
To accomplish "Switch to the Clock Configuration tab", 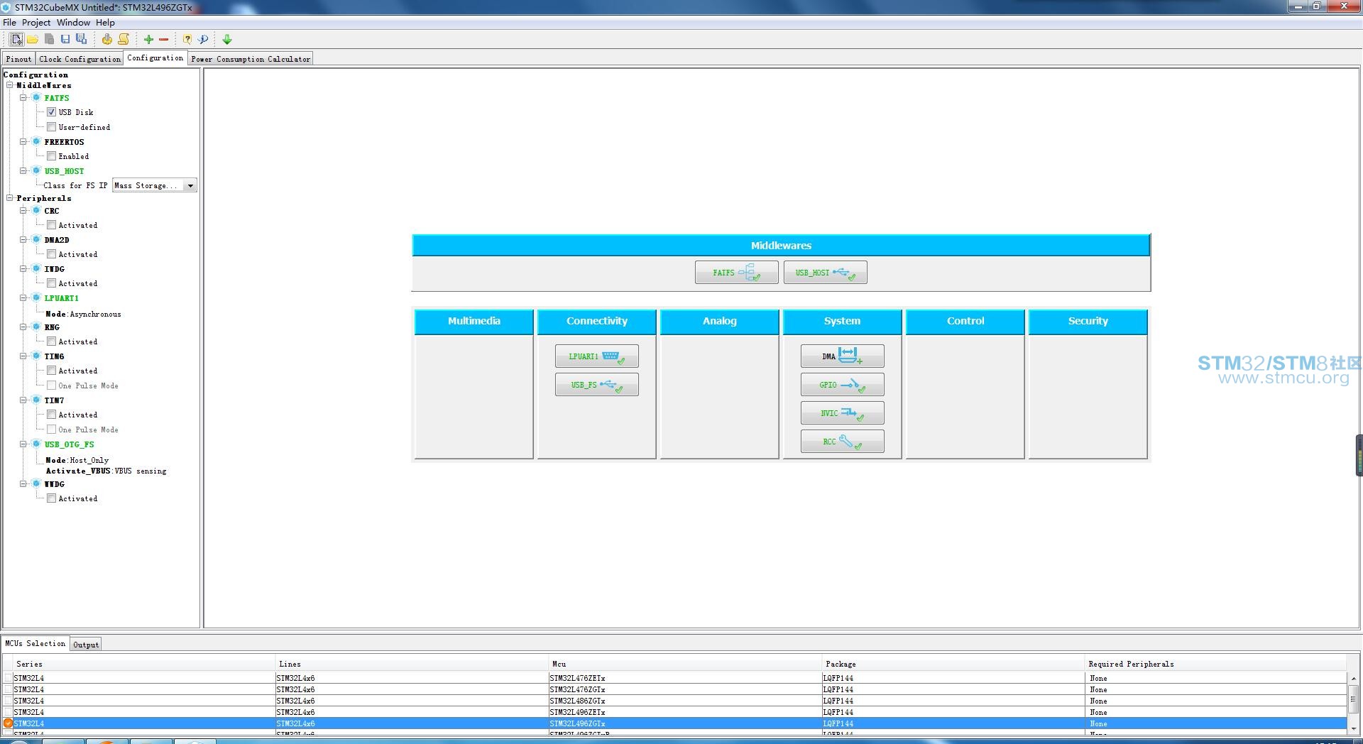I will (80, 59).
